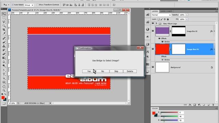Image resolution: width=219 pixels, height=123 pixels.
Task: Select the Clone Stamp tool
Action: pos(4,46)
